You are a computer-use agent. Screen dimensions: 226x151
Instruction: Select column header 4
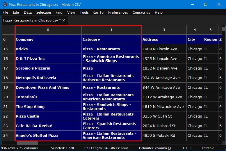[195, 30]
